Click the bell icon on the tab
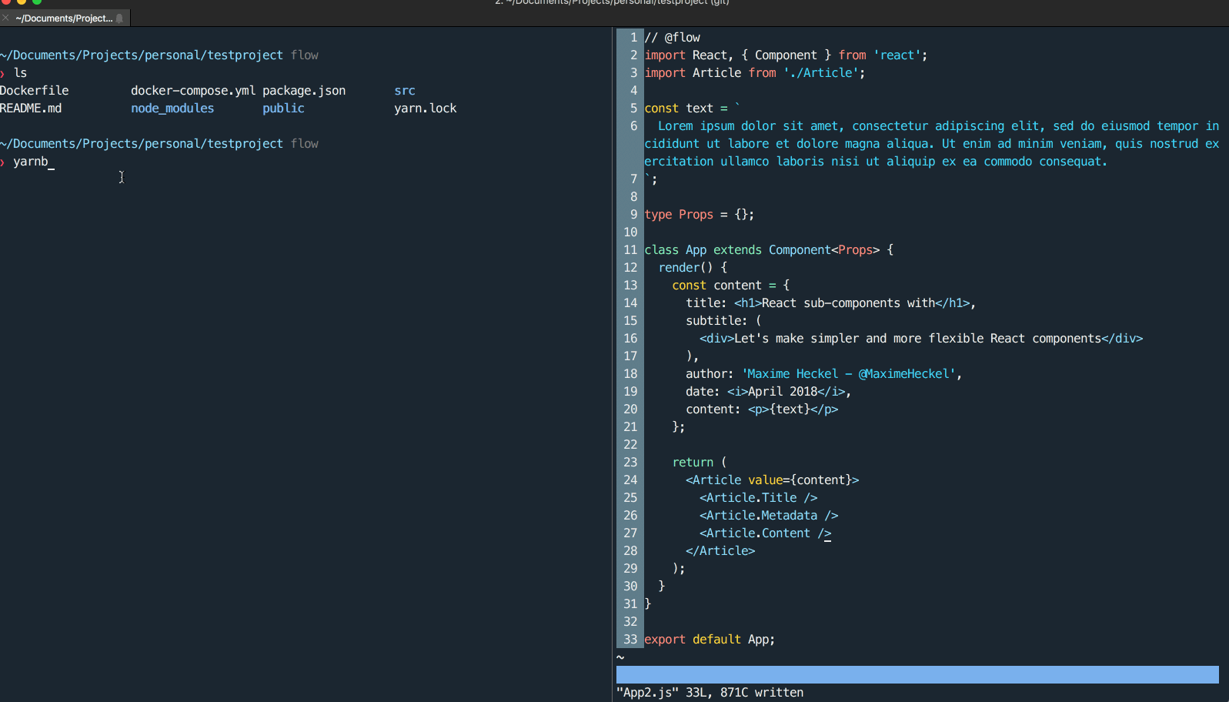 119,18
